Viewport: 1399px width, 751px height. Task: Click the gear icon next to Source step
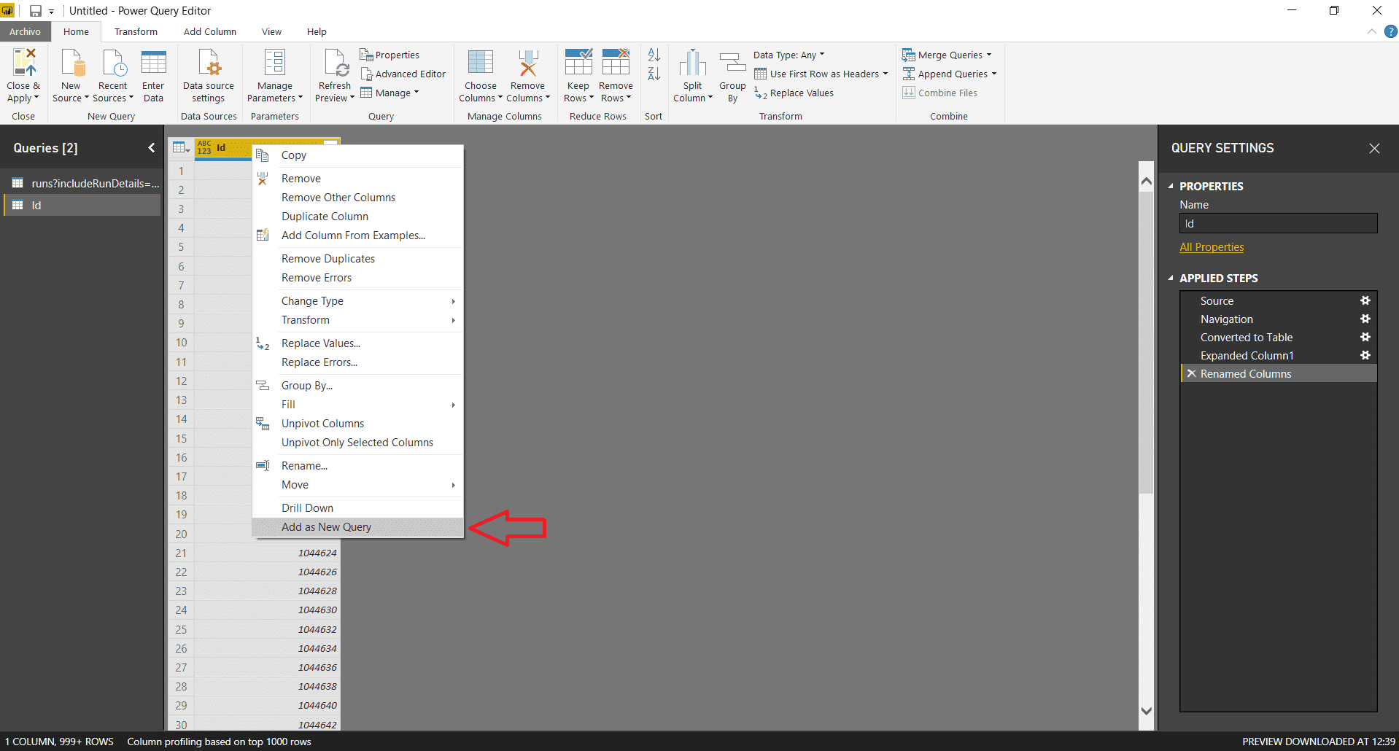pos(1365,300)
